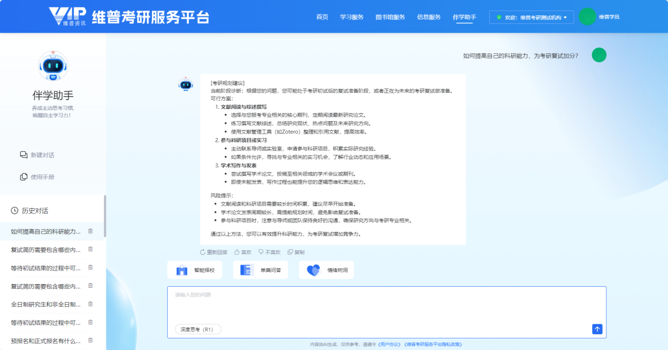Send the question with the arrow button
This screenshot has width=668, height=350.
click(597, 329)
